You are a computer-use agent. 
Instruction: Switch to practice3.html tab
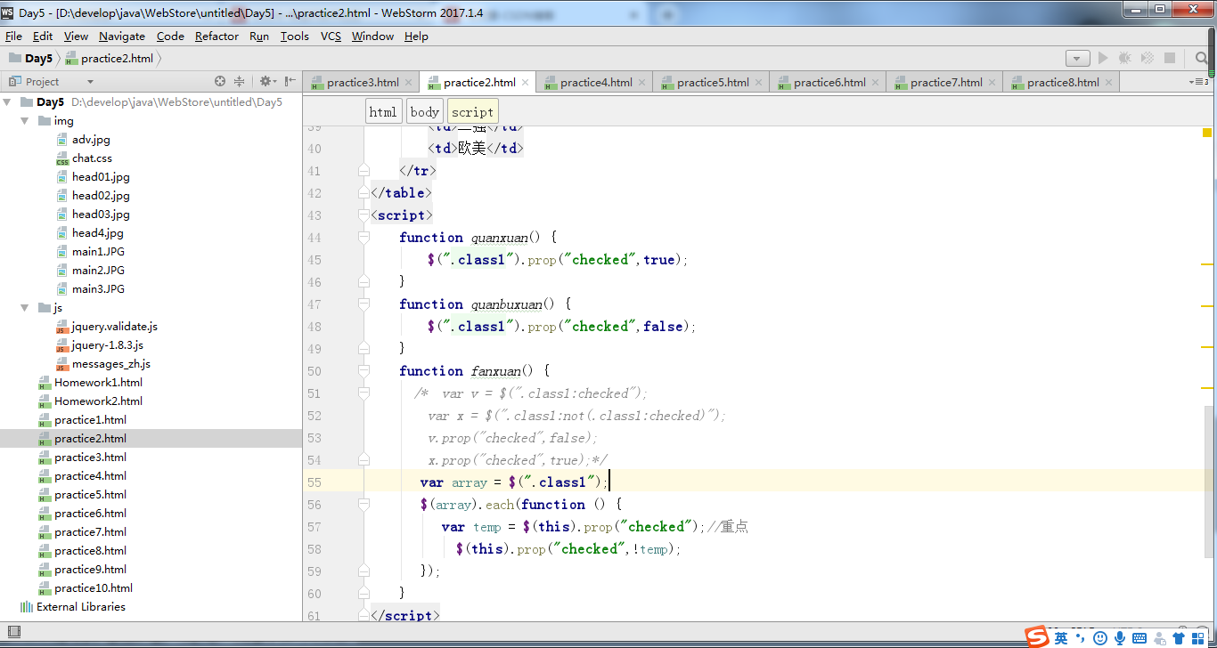tap(362, 82)
